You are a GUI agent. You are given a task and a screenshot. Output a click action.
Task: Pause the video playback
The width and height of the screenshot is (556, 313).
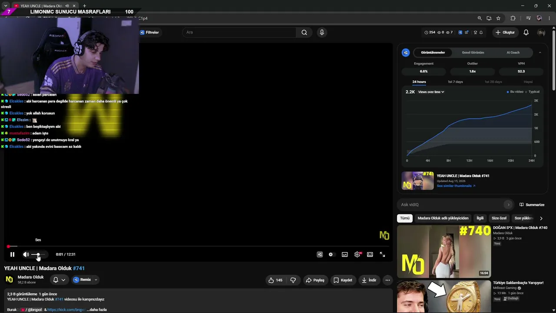(x=12, y=254)
